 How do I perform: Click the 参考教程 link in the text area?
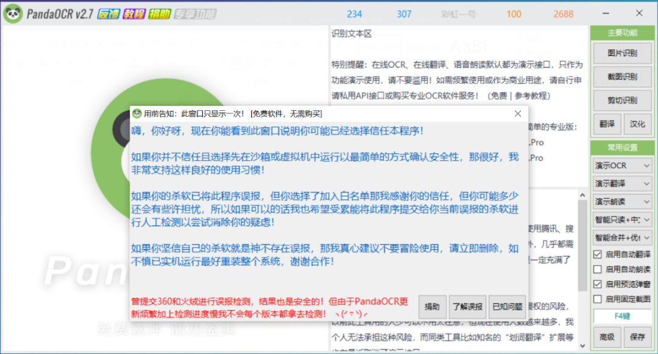tap(531, 96)
